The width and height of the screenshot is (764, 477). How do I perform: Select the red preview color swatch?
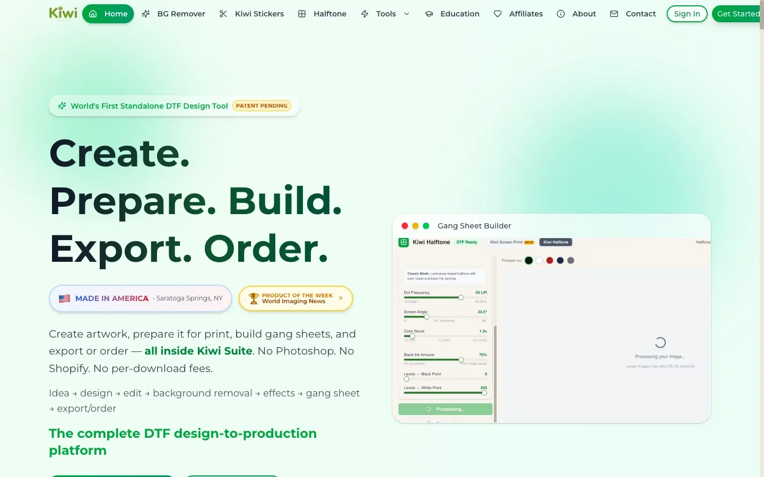(550, 260)
